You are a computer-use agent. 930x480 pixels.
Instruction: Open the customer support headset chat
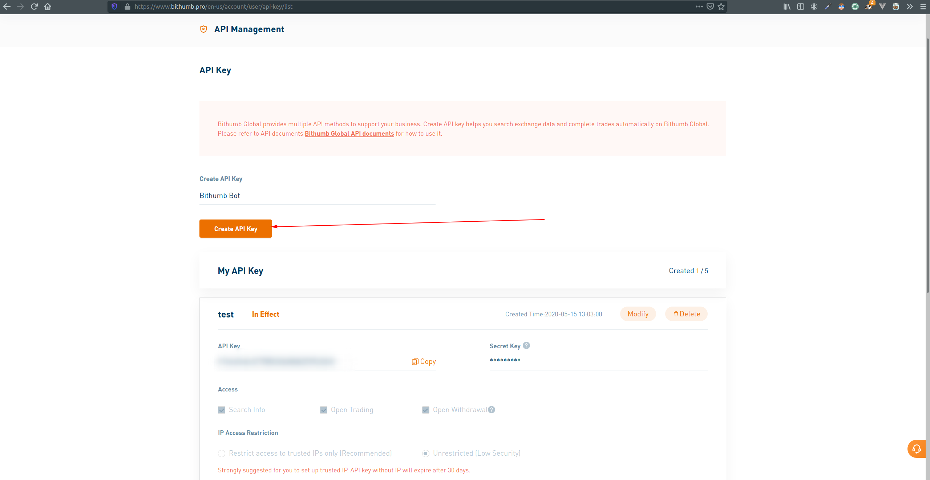click(x=916, y=449)
